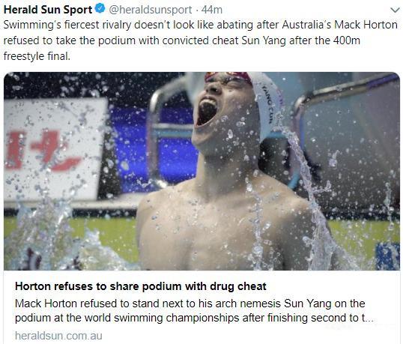The image size is (403, 344).
Task: Open the Herald Sun Sport profile name
Action: click(48, 10)
